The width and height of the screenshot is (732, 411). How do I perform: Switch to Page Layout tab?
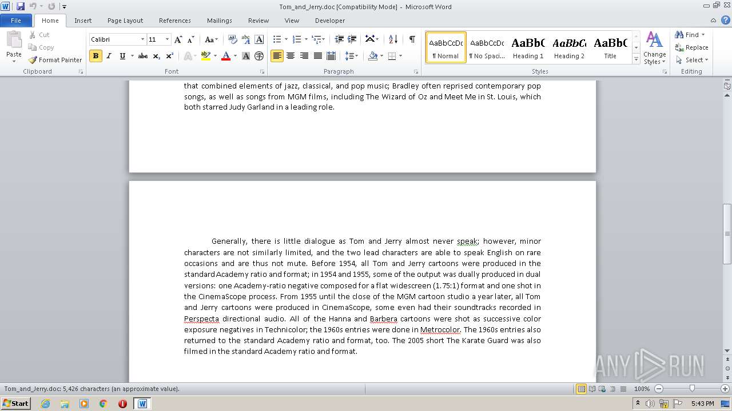[125, 21]
